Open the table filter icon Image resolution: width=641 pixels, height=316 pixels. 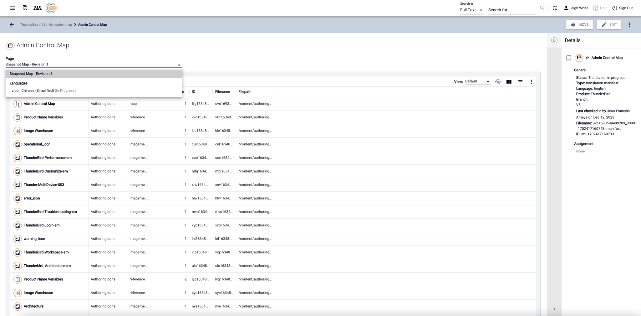coord(520,82)
